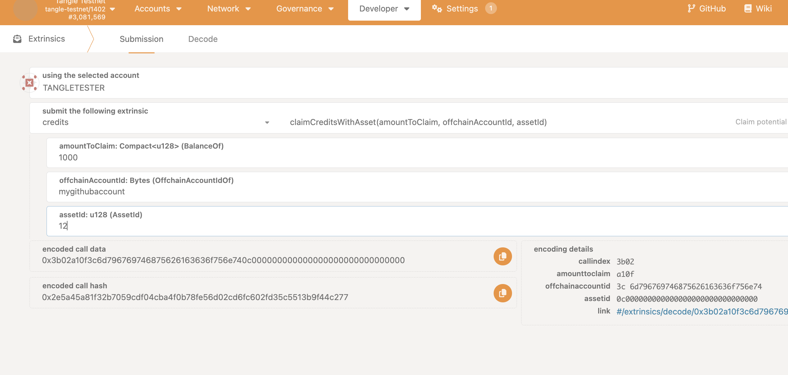Click the Tangle network logo circle
This screenshot has width=788, height=375.
(x=26, y=9)
